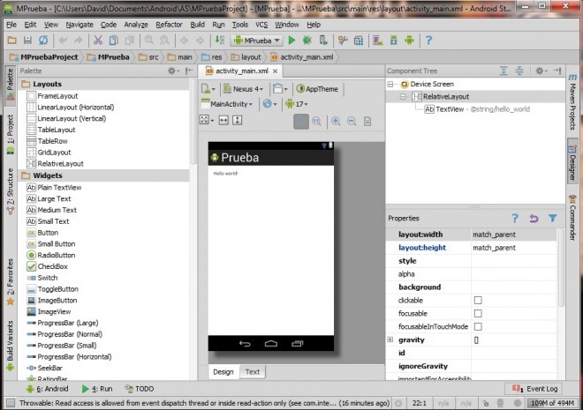Screen dimensions: 583x410
Task: Tick the focusable property checkbox
Action: (x=478, y=314)
